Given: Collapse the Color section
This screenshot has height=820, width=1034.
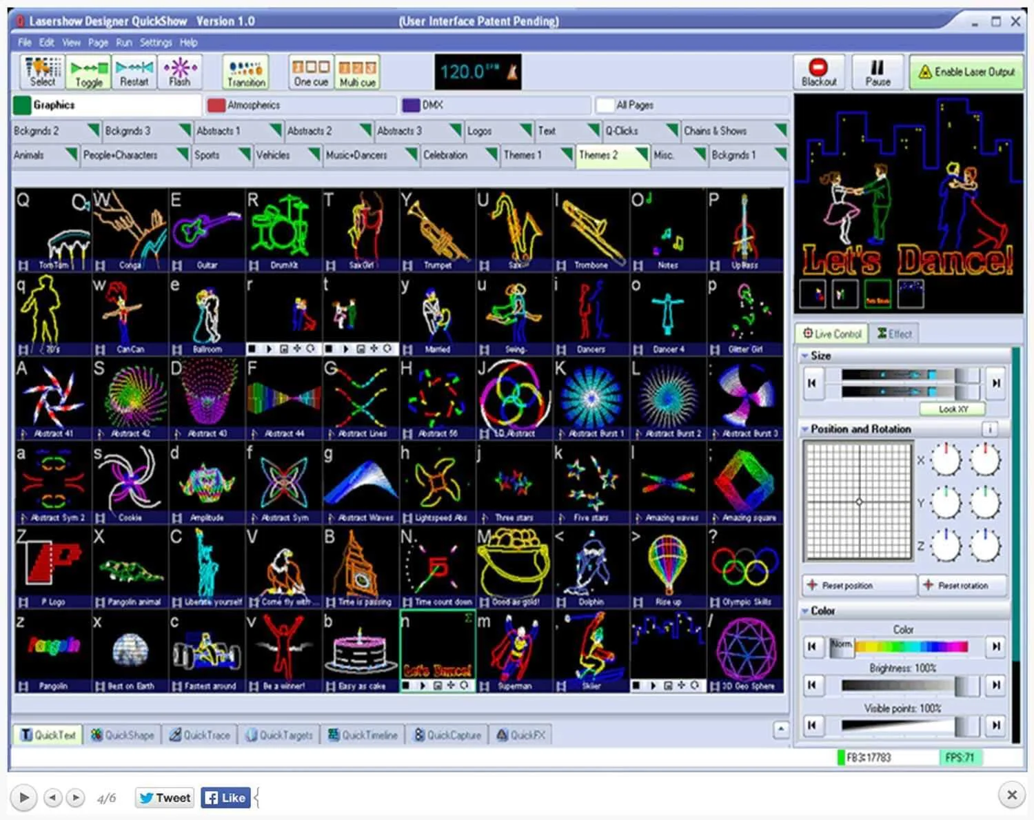Looking at the screenshot, I should [804, 611].
